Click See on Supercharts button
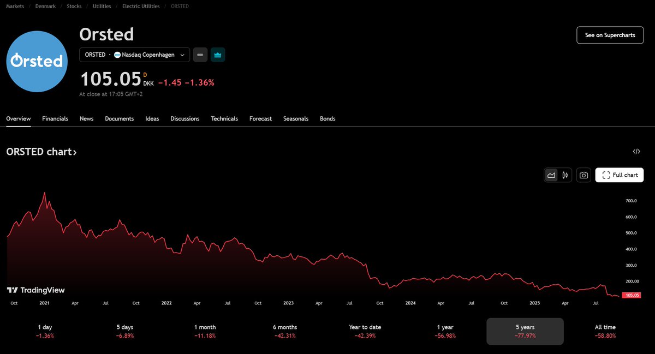The height and width of the screenshot is (354, 655). click(x=610, y=35)
